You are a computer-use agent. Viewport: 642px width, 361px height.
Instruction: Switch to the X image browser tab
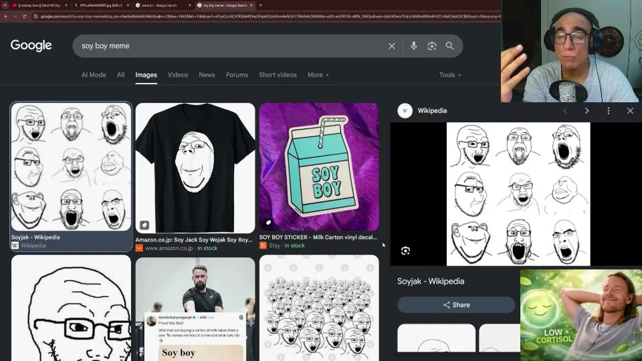[x=101, y=5]
